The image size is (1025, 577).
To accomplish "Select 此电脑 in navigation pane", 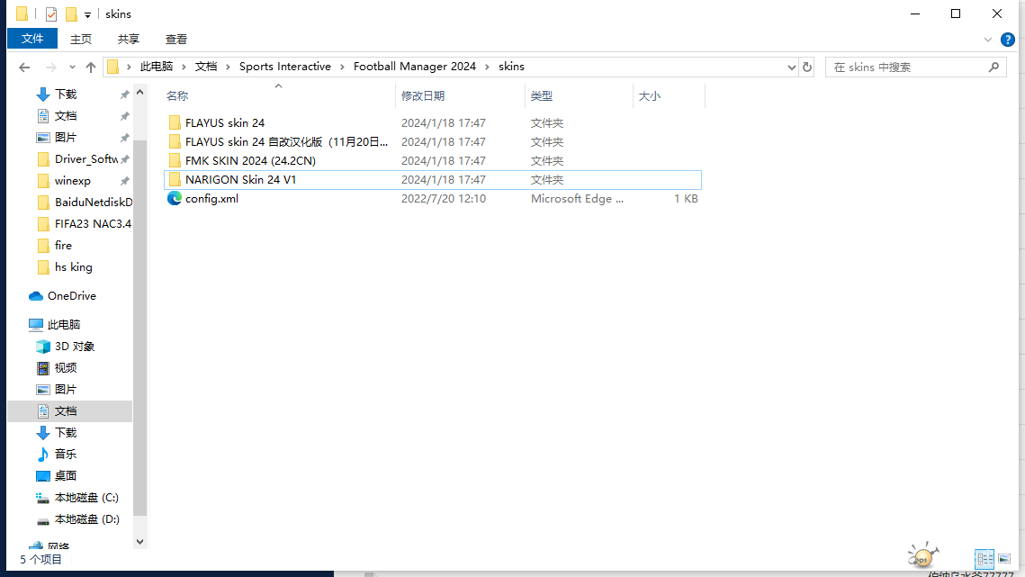I will [63, 324].
